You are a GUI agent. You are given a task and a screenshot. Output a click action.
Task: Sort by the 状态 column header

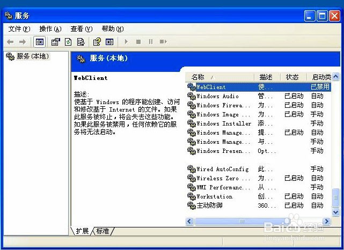(294, 77)
